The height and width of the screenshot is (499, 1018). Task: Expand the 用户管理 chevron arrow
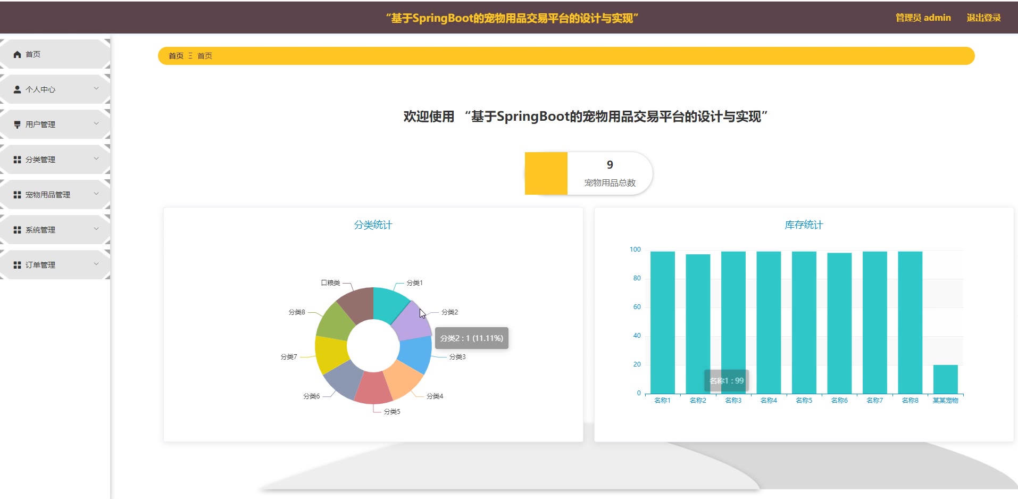[x=96, y=123]
